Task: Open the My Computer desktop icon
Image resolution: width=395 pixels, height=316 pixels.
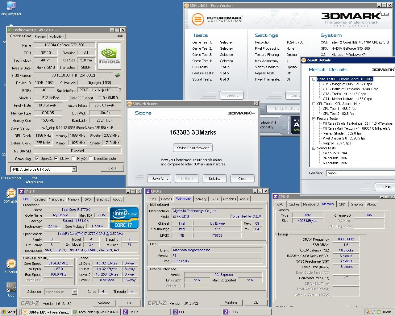Action: 11,8
